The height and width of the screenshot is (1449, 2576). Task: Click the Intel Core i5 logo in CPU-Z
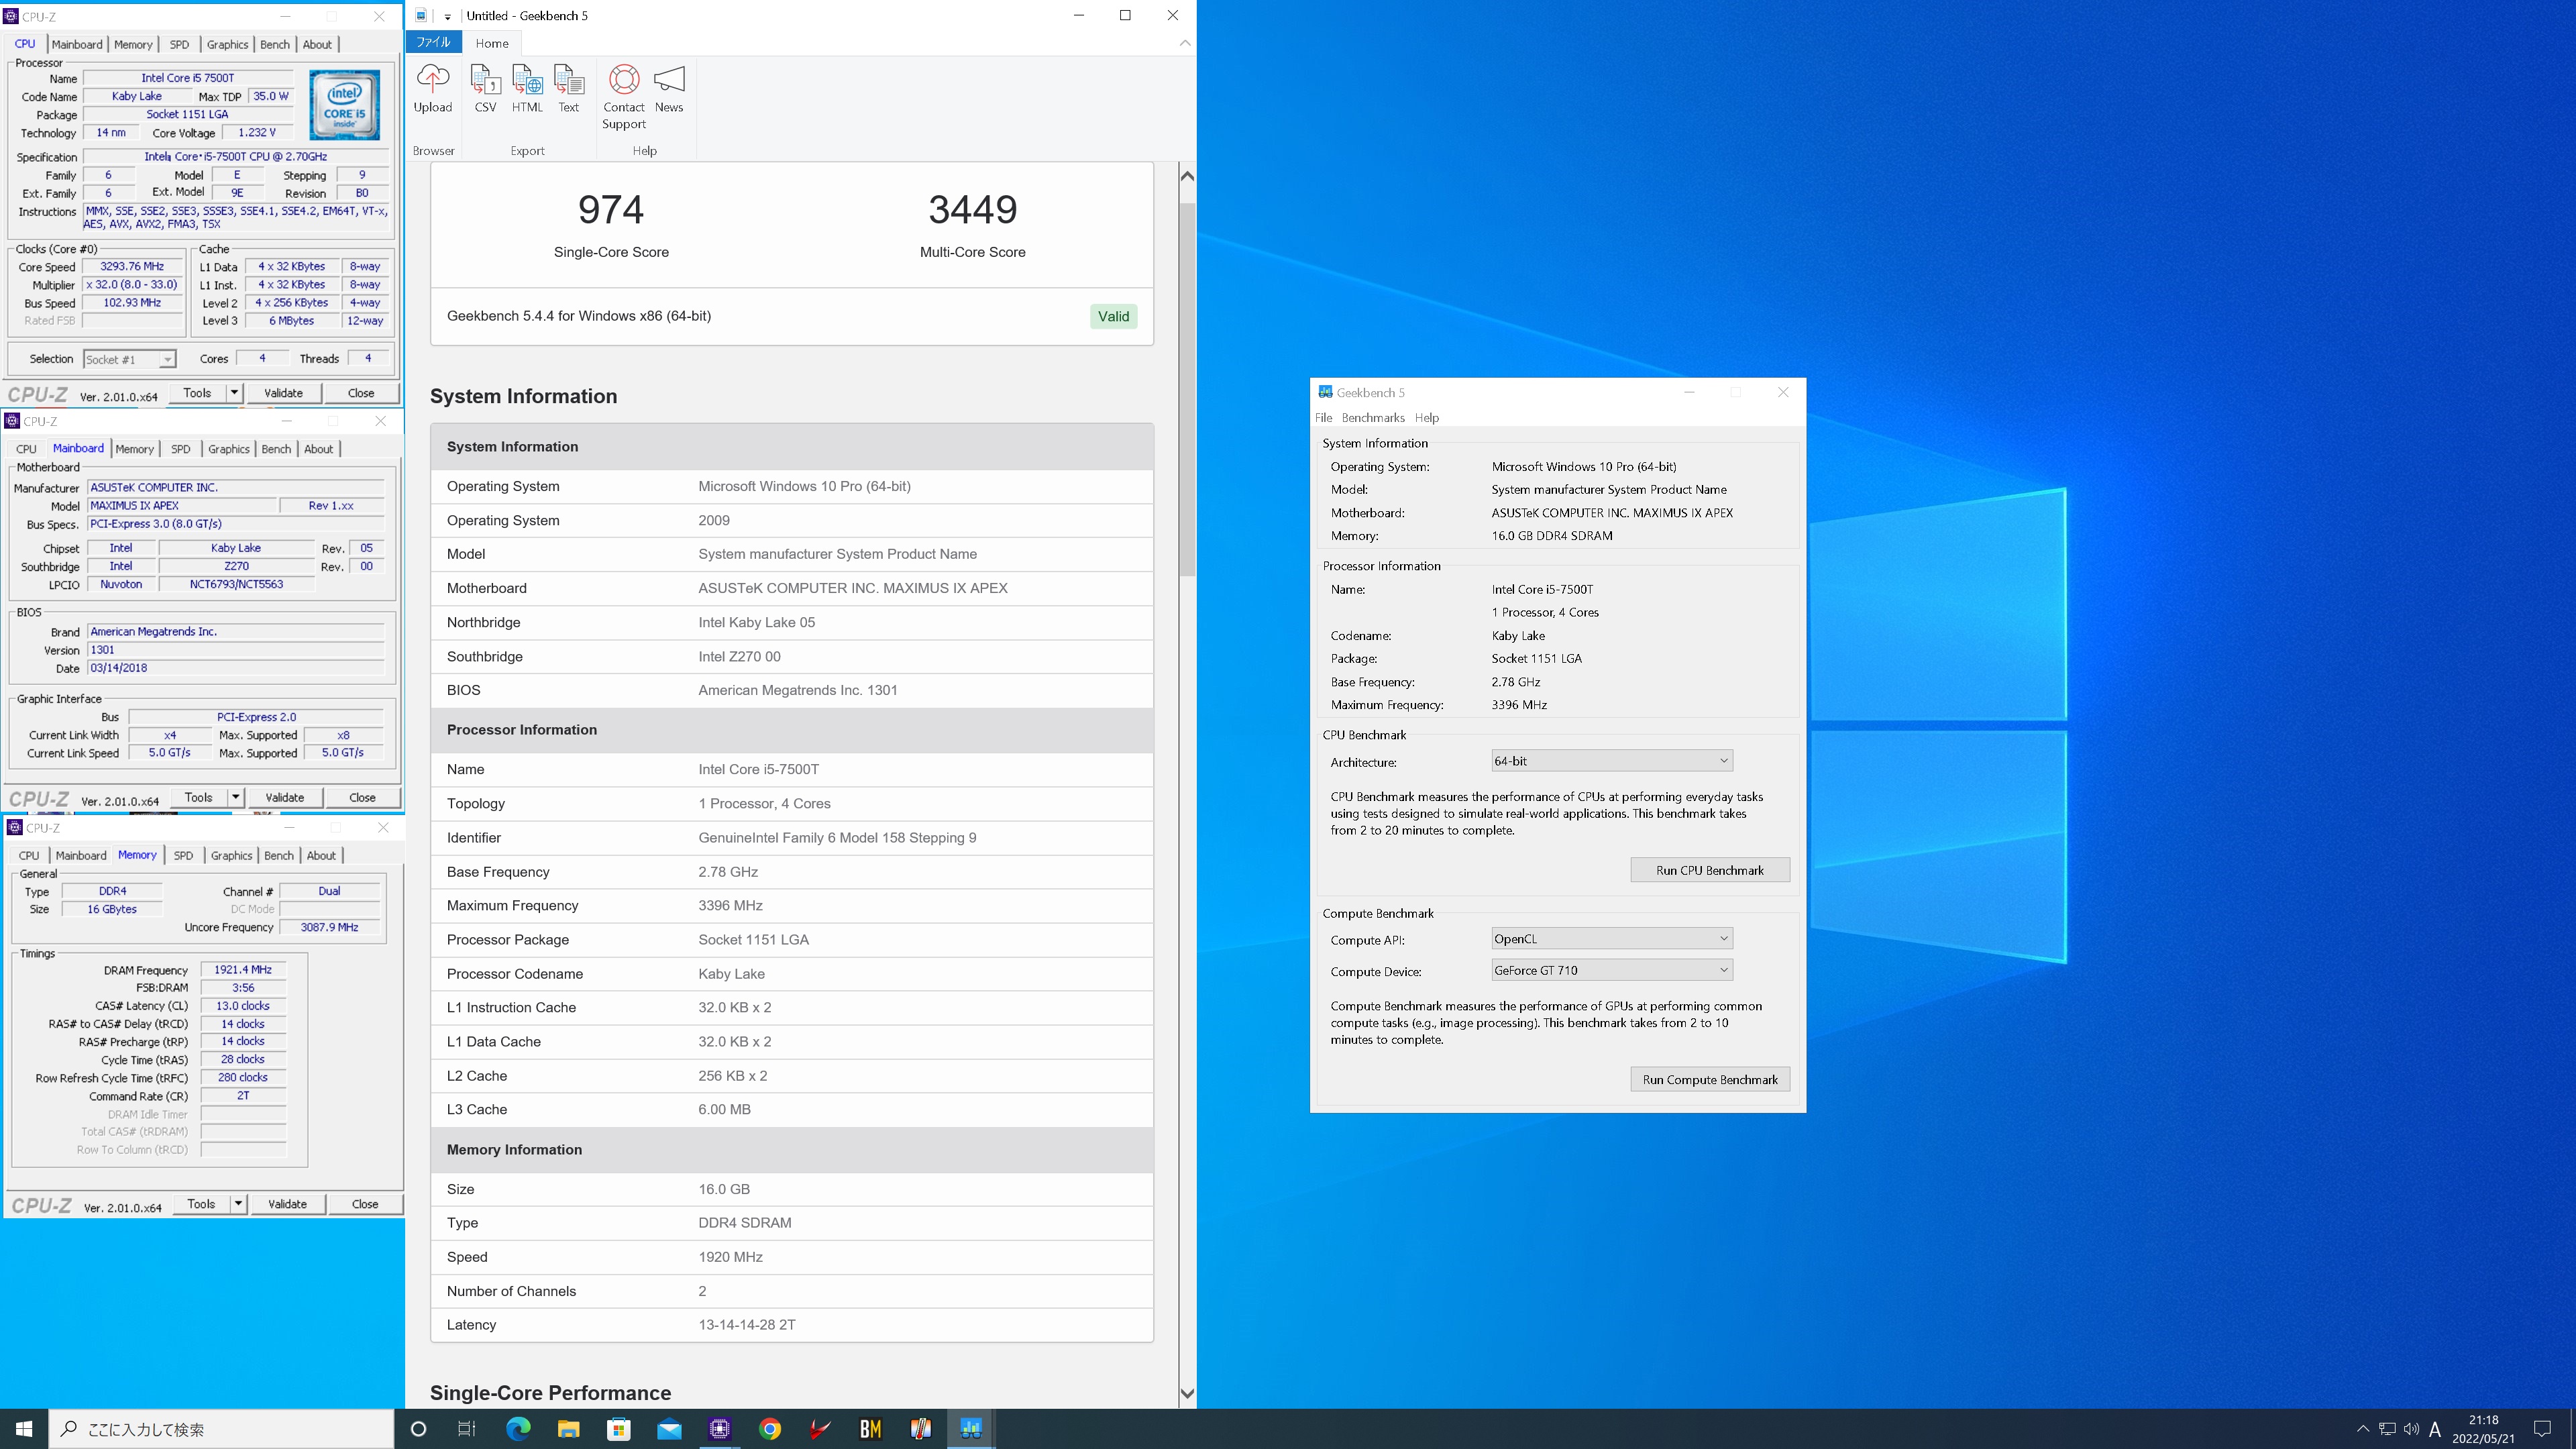pos(344,104)
